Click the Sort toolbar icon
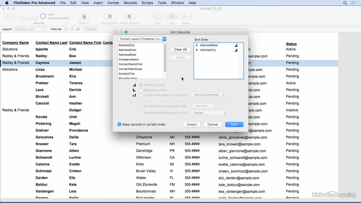The height and width of the screenshot is (203, 361). [x=172, y=17]
